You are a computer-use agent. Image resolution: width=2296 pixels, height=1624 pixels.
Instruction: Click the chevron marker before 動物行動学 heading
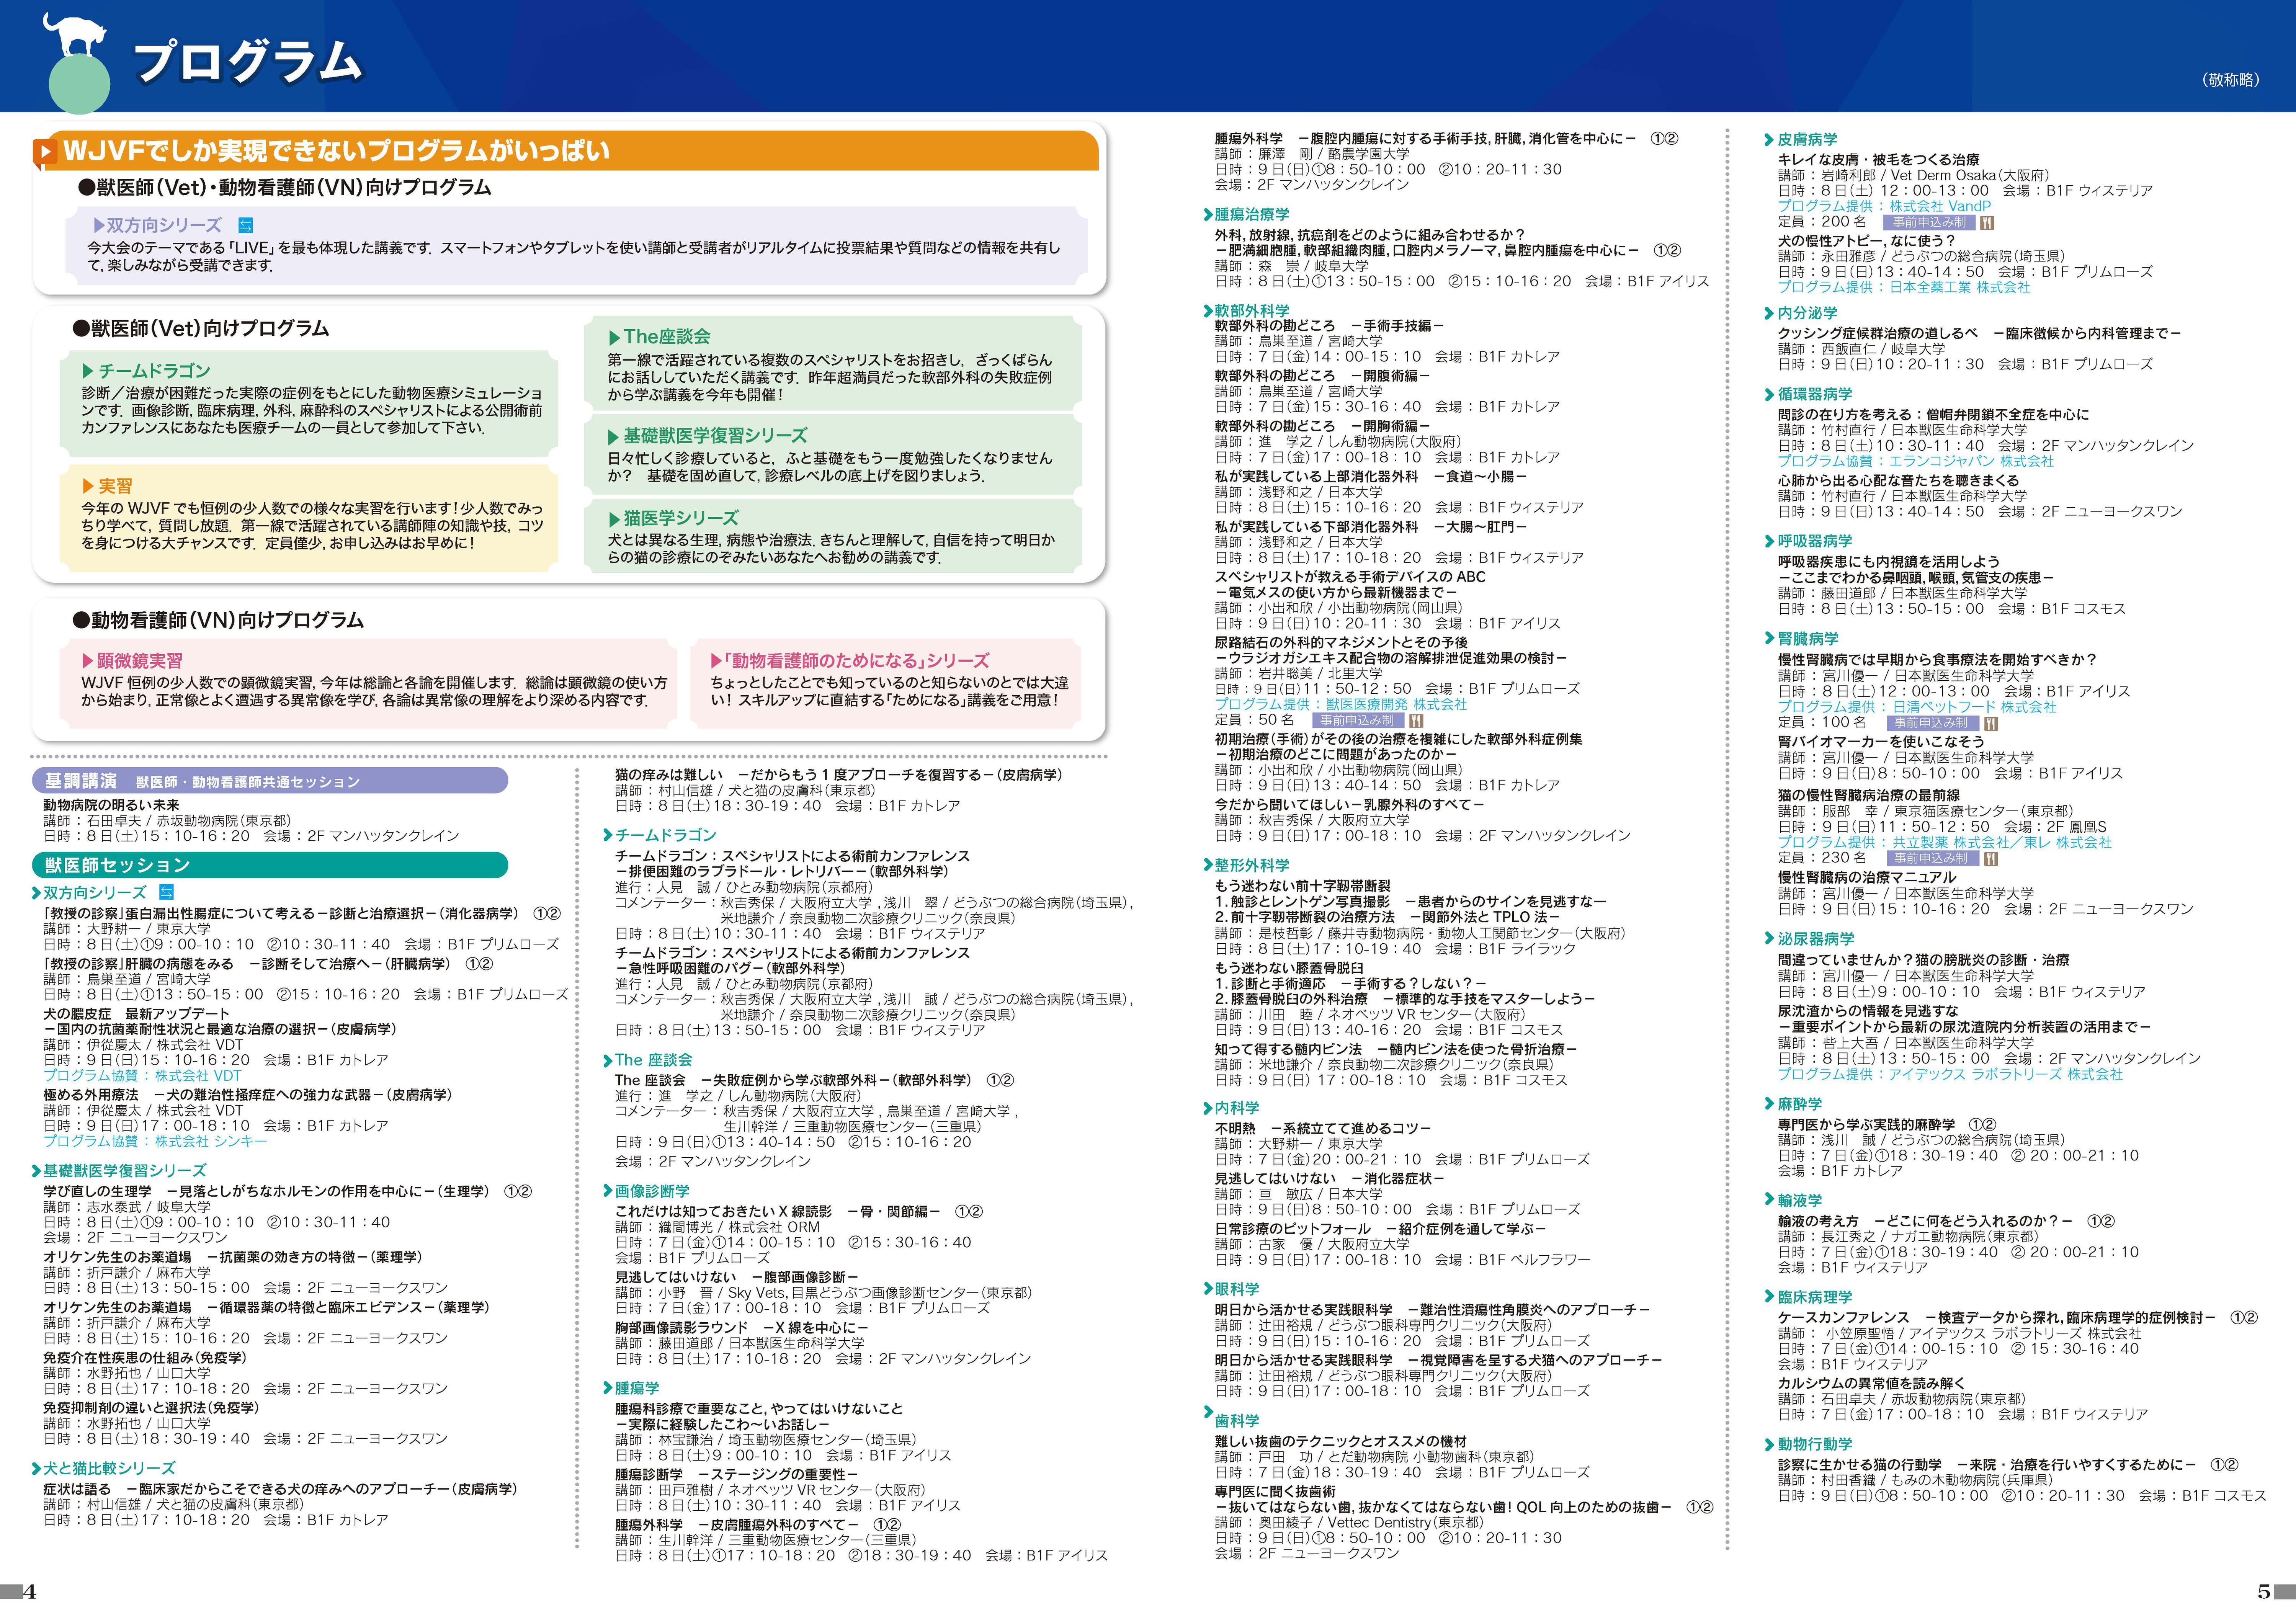coord(1769,1445)
